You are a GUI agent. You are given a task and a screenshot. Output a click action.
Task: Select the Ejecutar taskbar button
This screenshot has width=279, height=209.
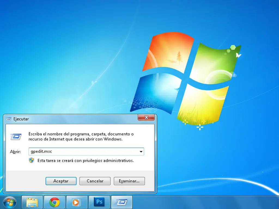[x=122, y=202]
